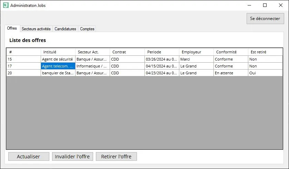Viewport: 289px width, 169px height.
Task: Click the 03/26/2024 period cell
Action: (162, 59)
